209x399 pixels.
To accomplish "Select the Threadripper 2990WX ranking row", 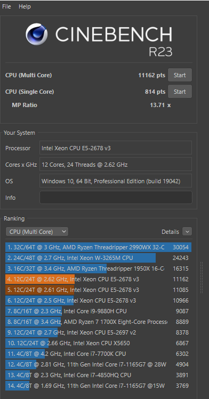I will [x=99, y=247].
